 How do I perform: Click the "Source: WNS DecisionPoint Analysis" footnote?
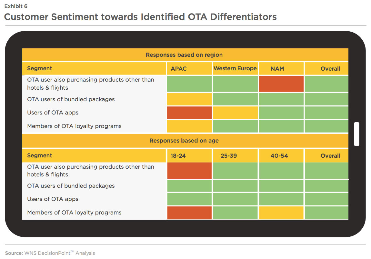point(50,253)
